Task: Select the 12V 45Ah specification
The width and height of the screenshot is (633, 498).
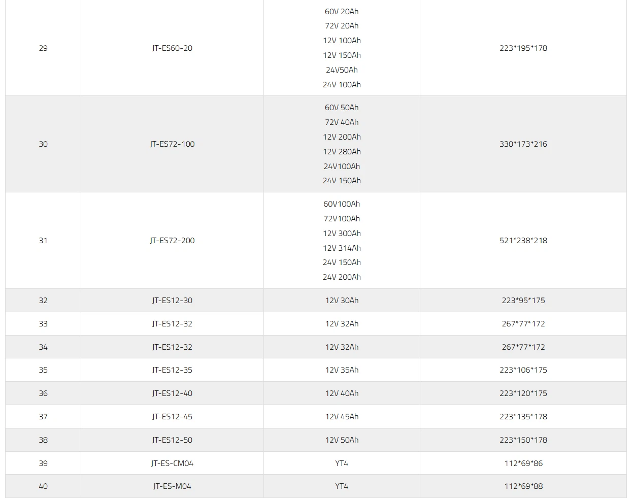Action: click(x=342, y=417)
